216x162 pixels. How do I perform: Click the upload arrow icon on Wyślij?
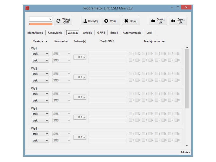pos(106,21)
